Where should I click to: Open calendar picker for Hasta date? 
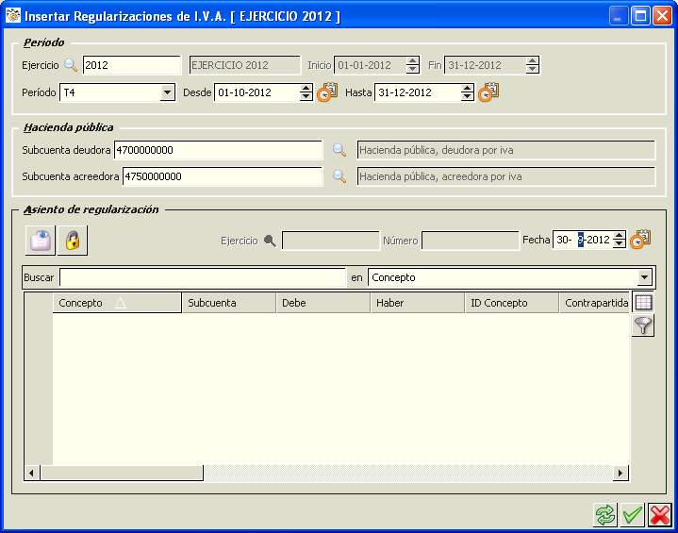point(488,92)
